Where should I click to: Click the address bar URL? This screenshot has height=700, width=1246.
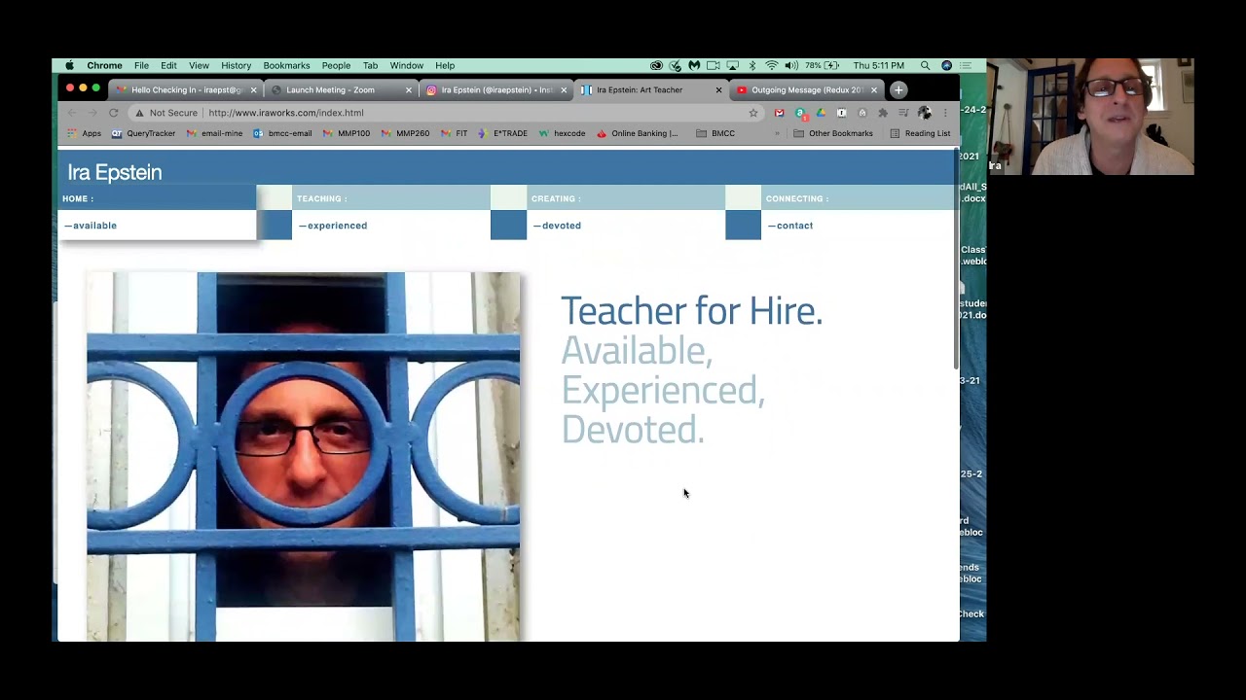pos(286,113)
